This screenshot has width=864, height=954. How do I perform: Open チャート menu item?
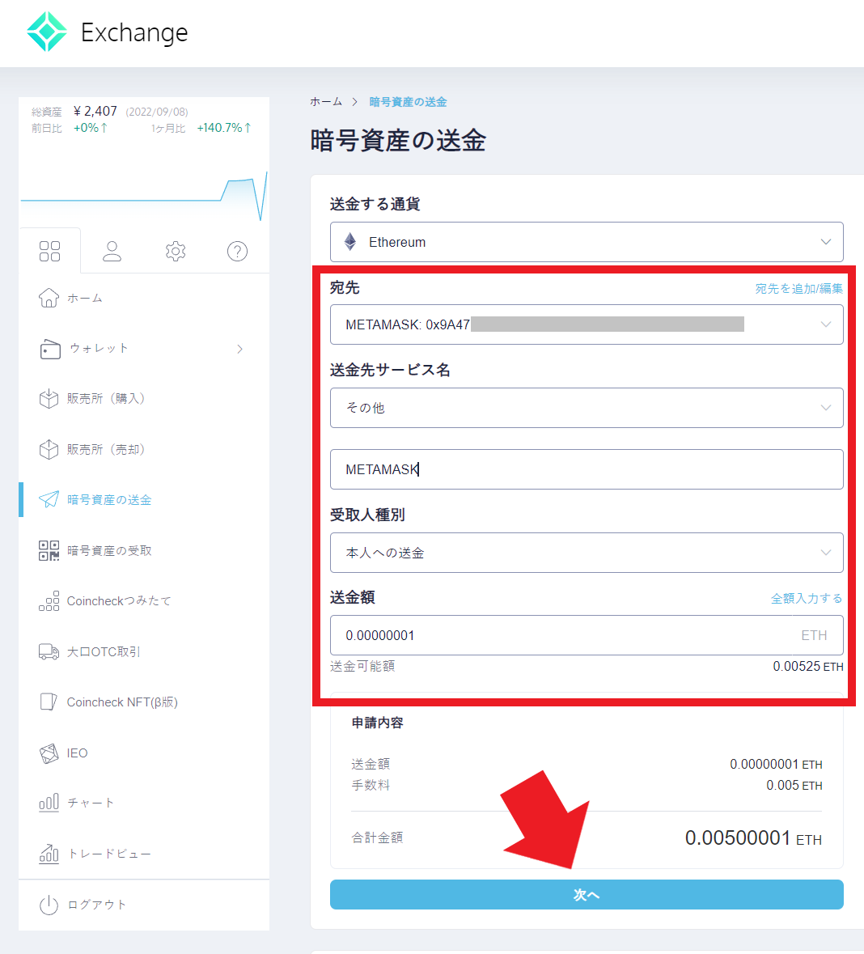tap(91, 803)
